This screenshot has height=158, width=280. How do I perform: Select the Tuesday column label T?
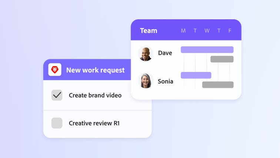tap(195, 31)
